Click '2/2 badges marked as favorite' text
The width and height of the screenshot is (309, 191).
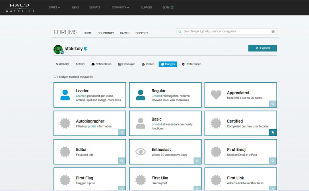pos(73,77)
